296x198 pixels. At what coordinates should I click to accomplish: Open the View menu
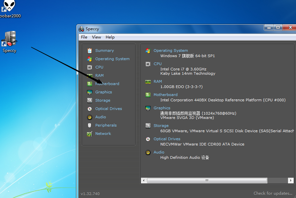[x=96, y=37]
